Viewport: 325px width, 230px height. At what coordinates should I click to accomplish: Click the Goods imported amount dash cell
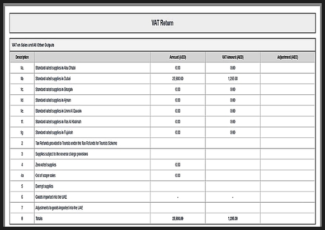[x=178, y=197]
